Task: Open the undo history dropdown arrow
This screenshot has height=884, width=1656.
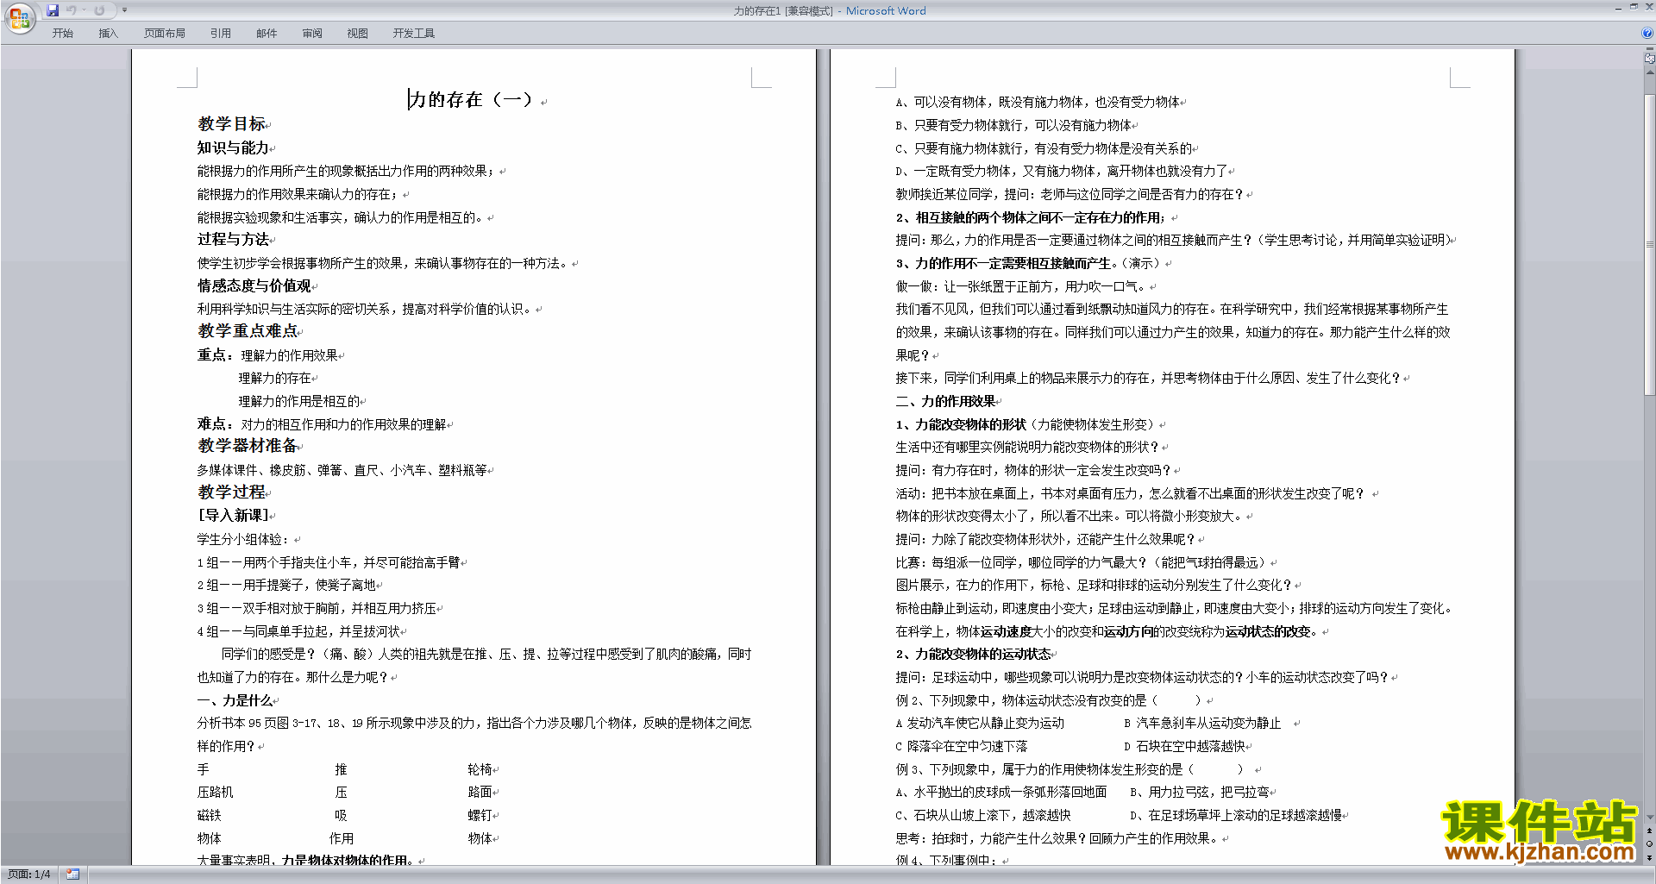Action: pyautogui.click(x=84, y=10)
